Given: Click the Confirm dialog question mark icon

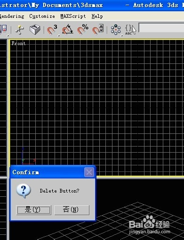Looking at the screenshot, I should tap(24, 191).
